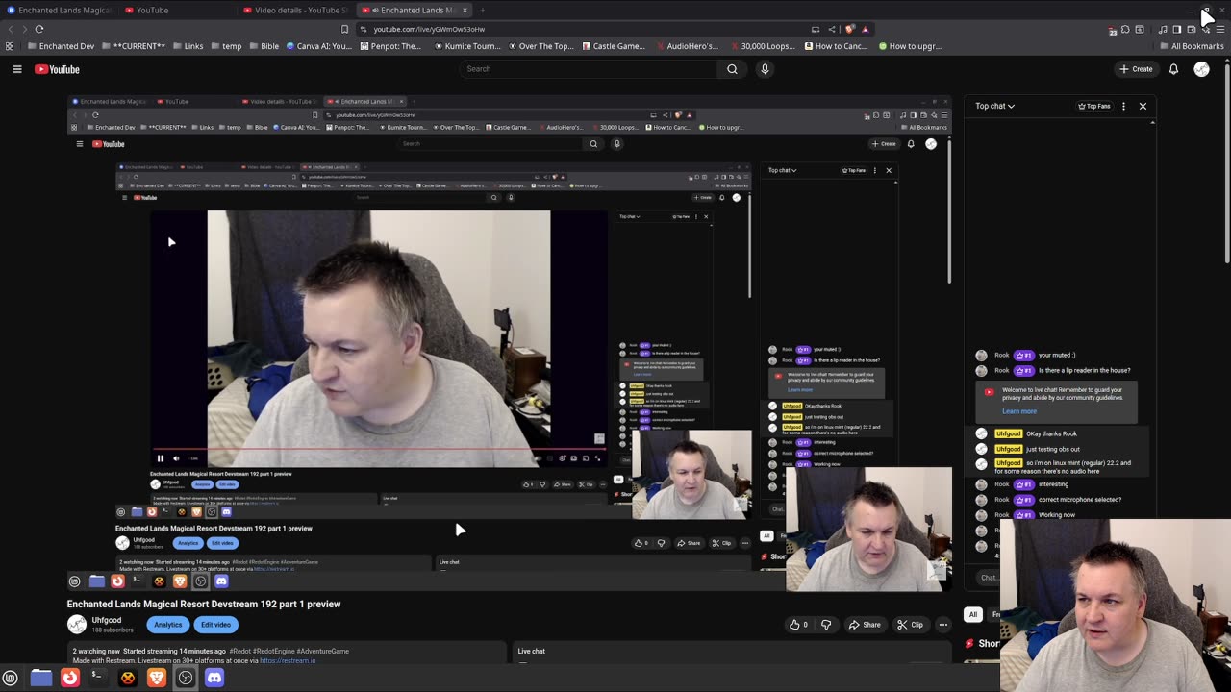This screenshot has width=1231, height=692.
Task: Open more actions ellipsis beside outer Clip button
Action: [x=942, y=625]
